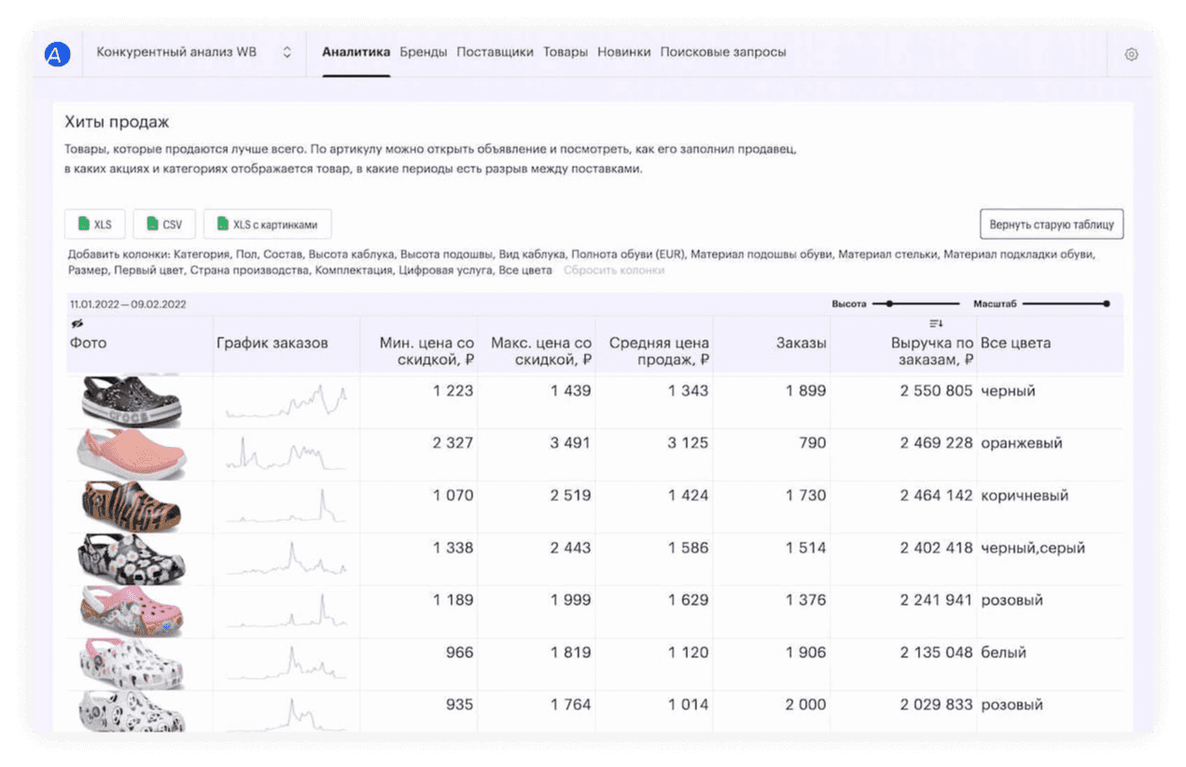Screen dimensions: 1186x767
Task: Click max price value 3 491
Action: [570, 443]
